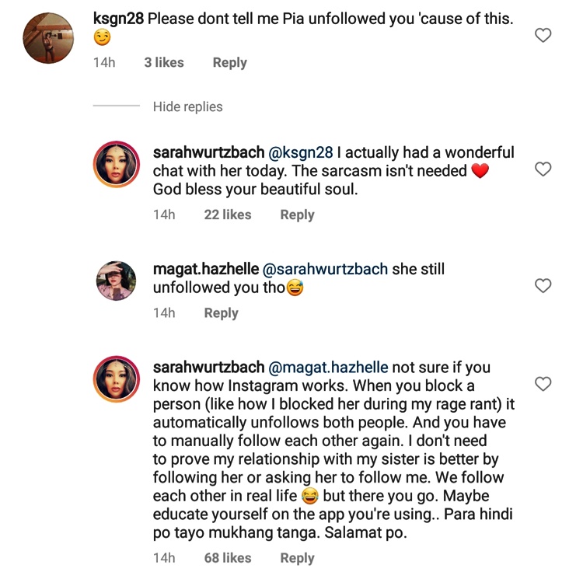
Task: Reply to ksgn28's comment
Action: click(229, 63)
